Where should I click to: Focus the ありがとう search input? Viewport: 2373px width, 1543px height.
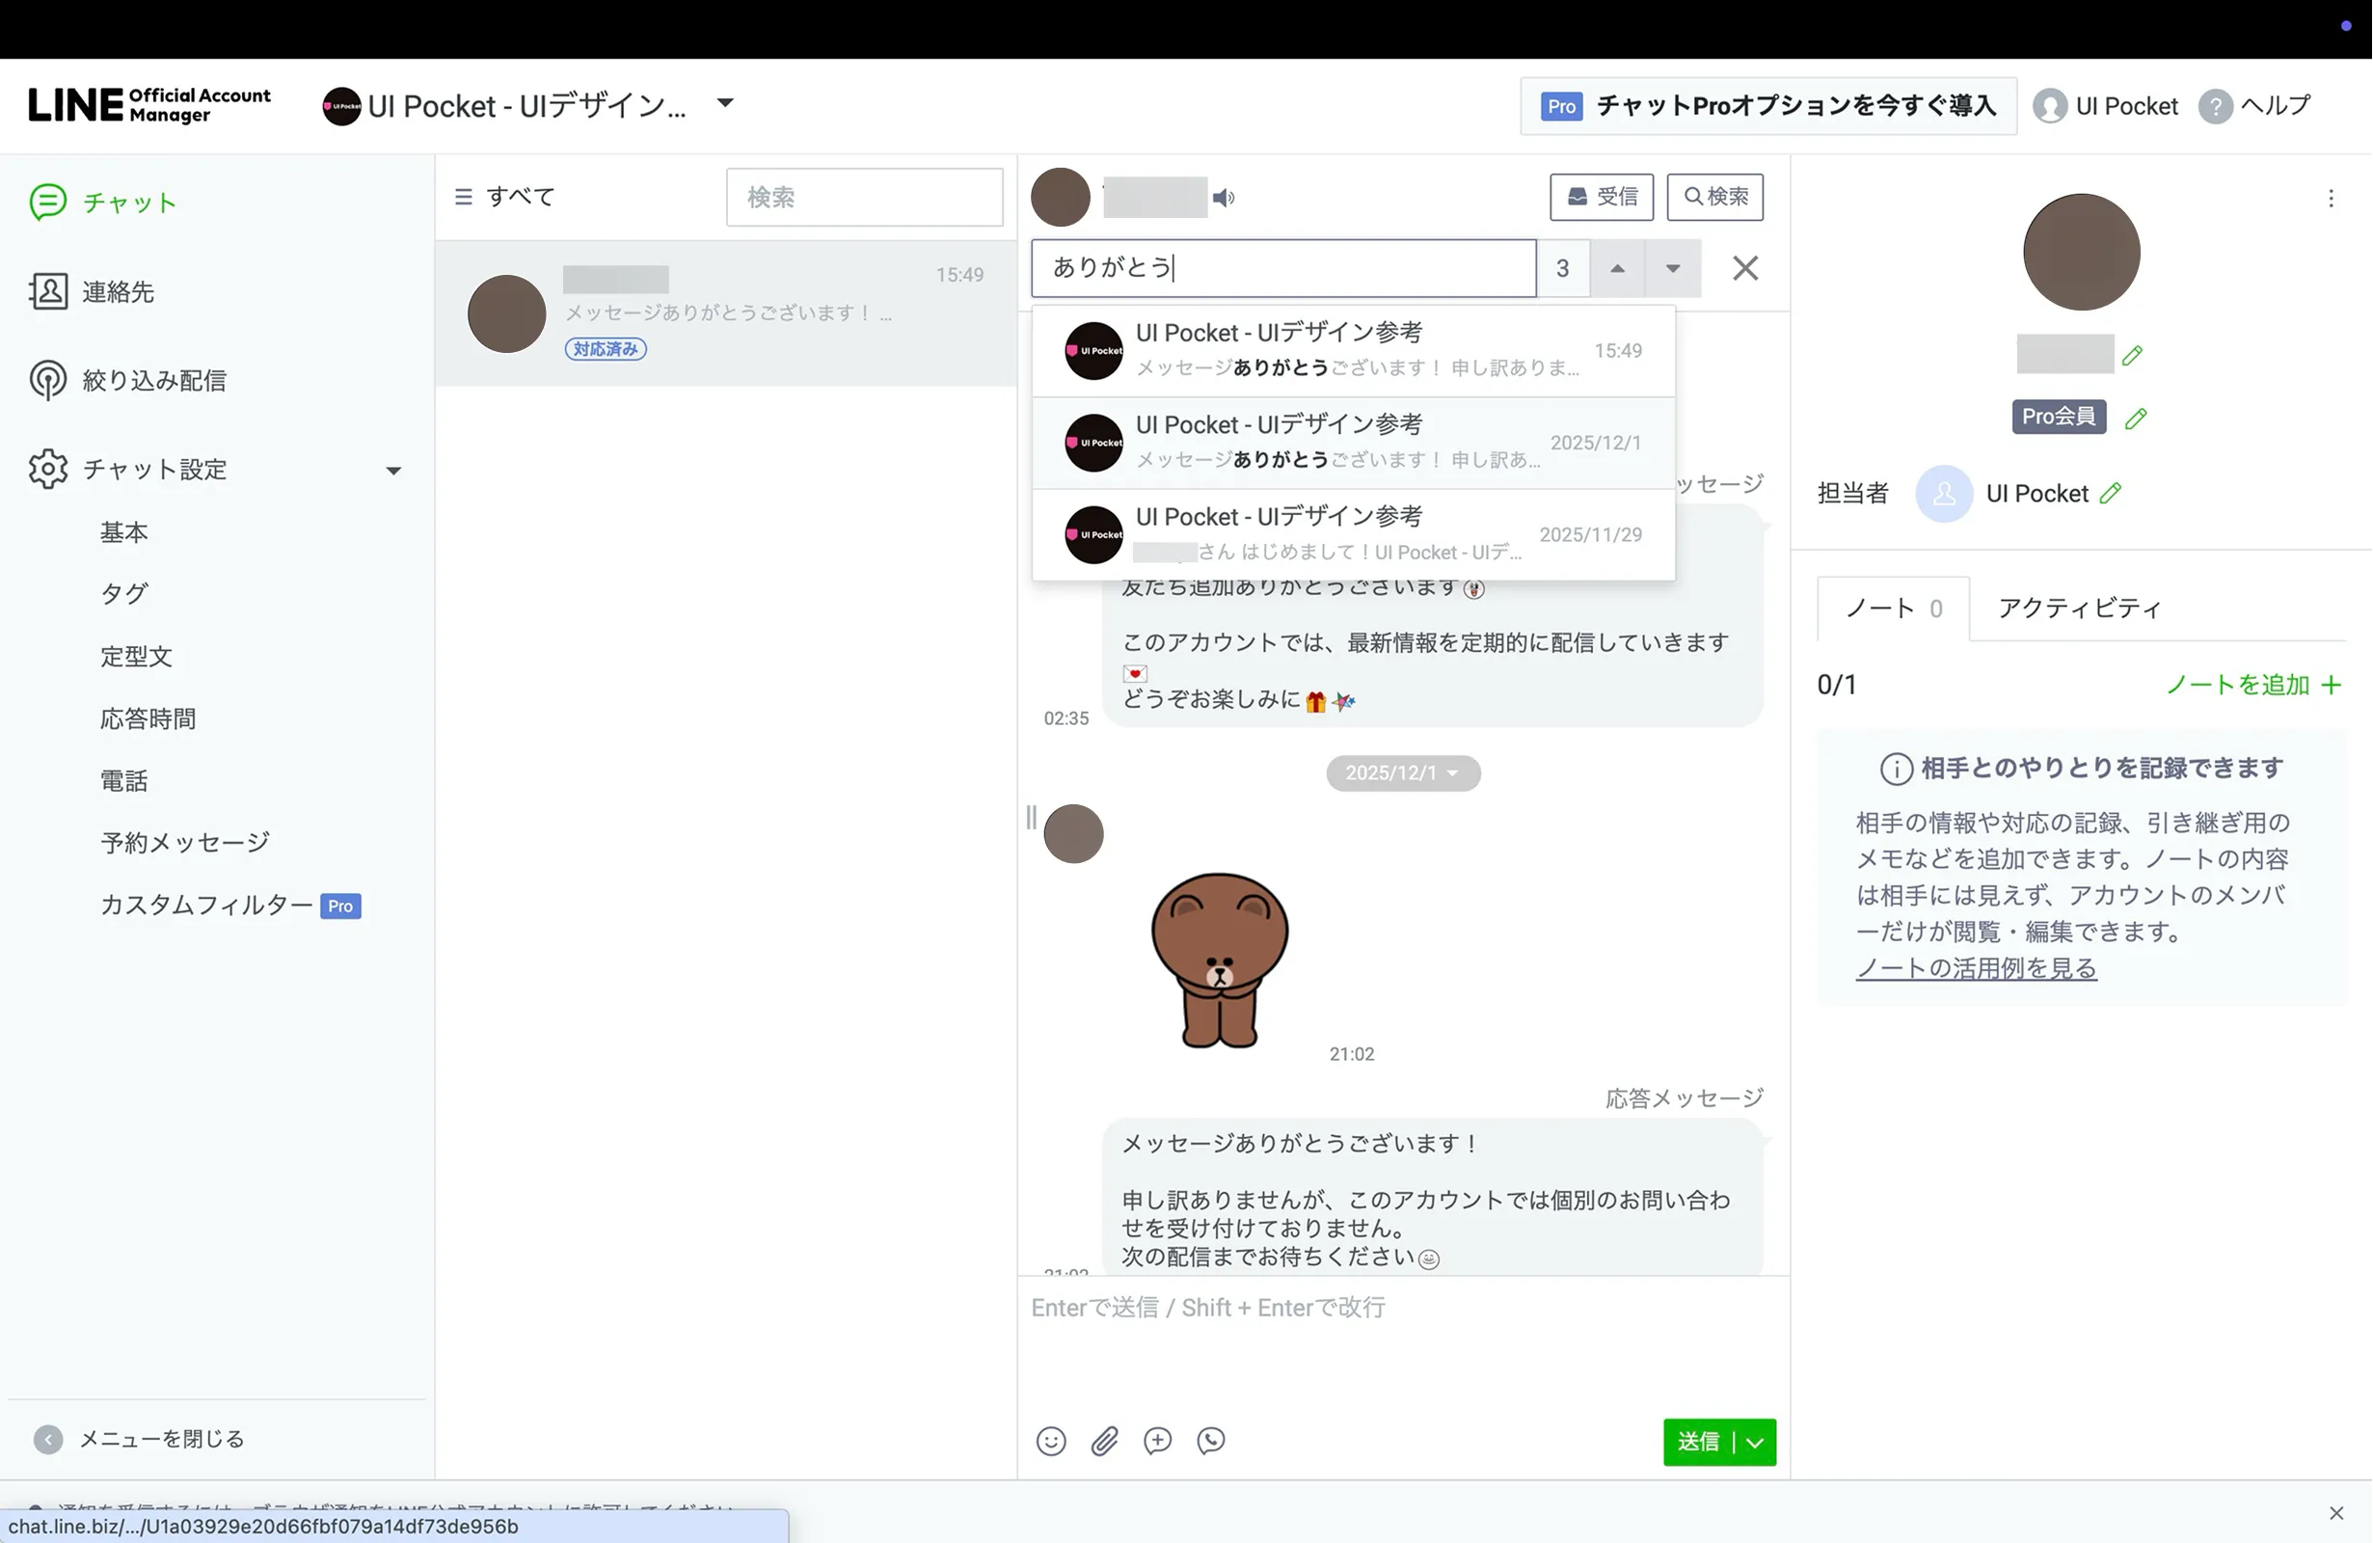[x=1283, y=268]
